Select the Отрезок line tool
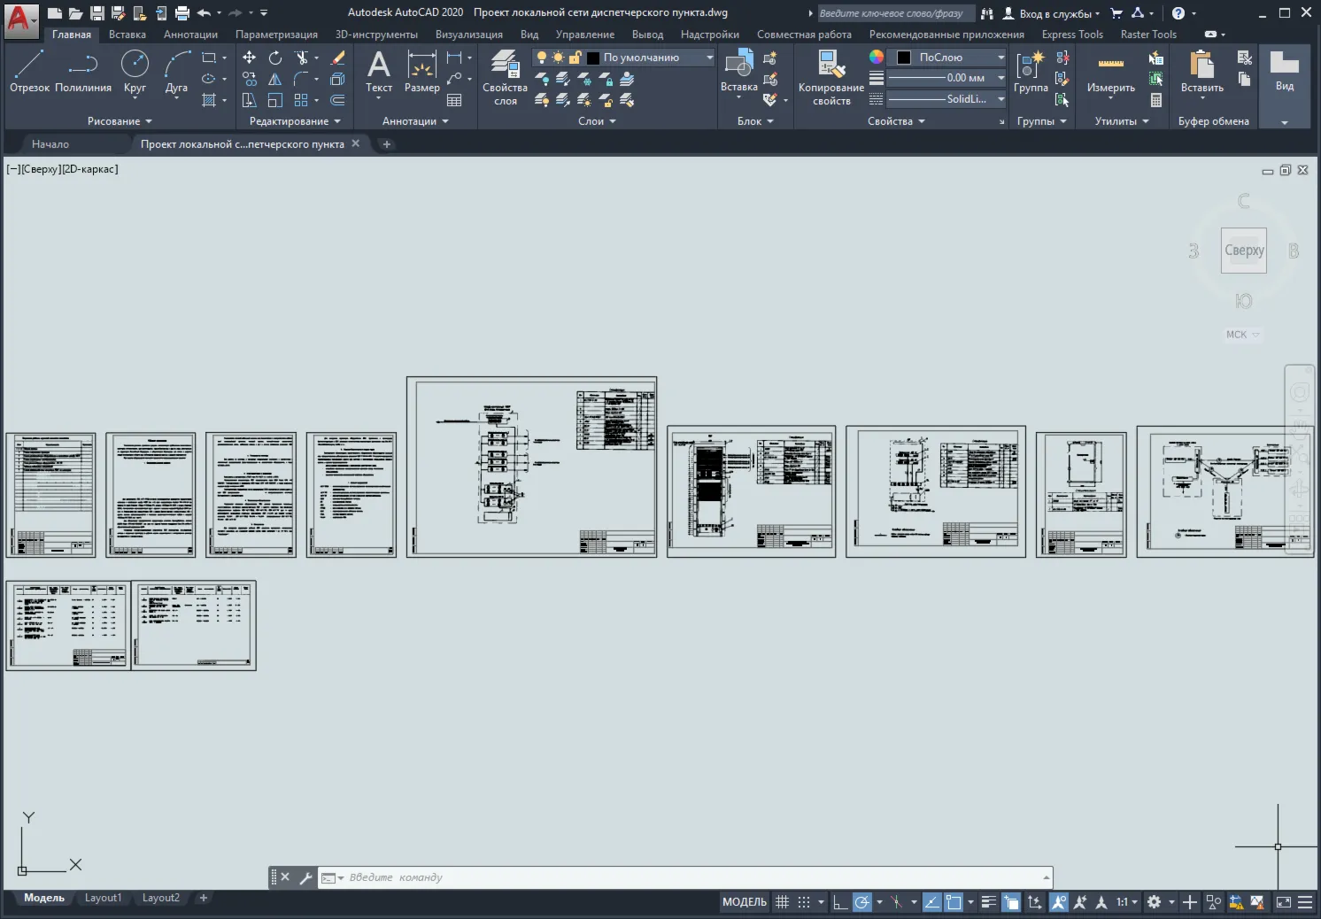This screenshot has width=1321, height=919. pyautogui.click(x=29, y=71)
